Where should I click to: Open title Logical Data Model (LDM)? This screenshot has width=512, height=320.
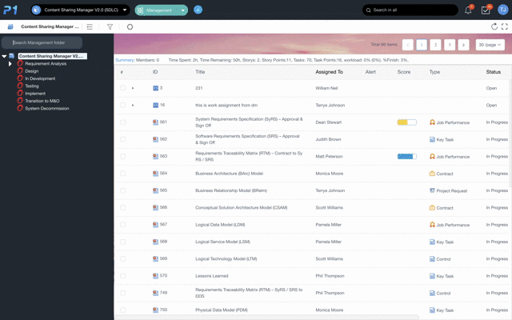tap(220, 225)
